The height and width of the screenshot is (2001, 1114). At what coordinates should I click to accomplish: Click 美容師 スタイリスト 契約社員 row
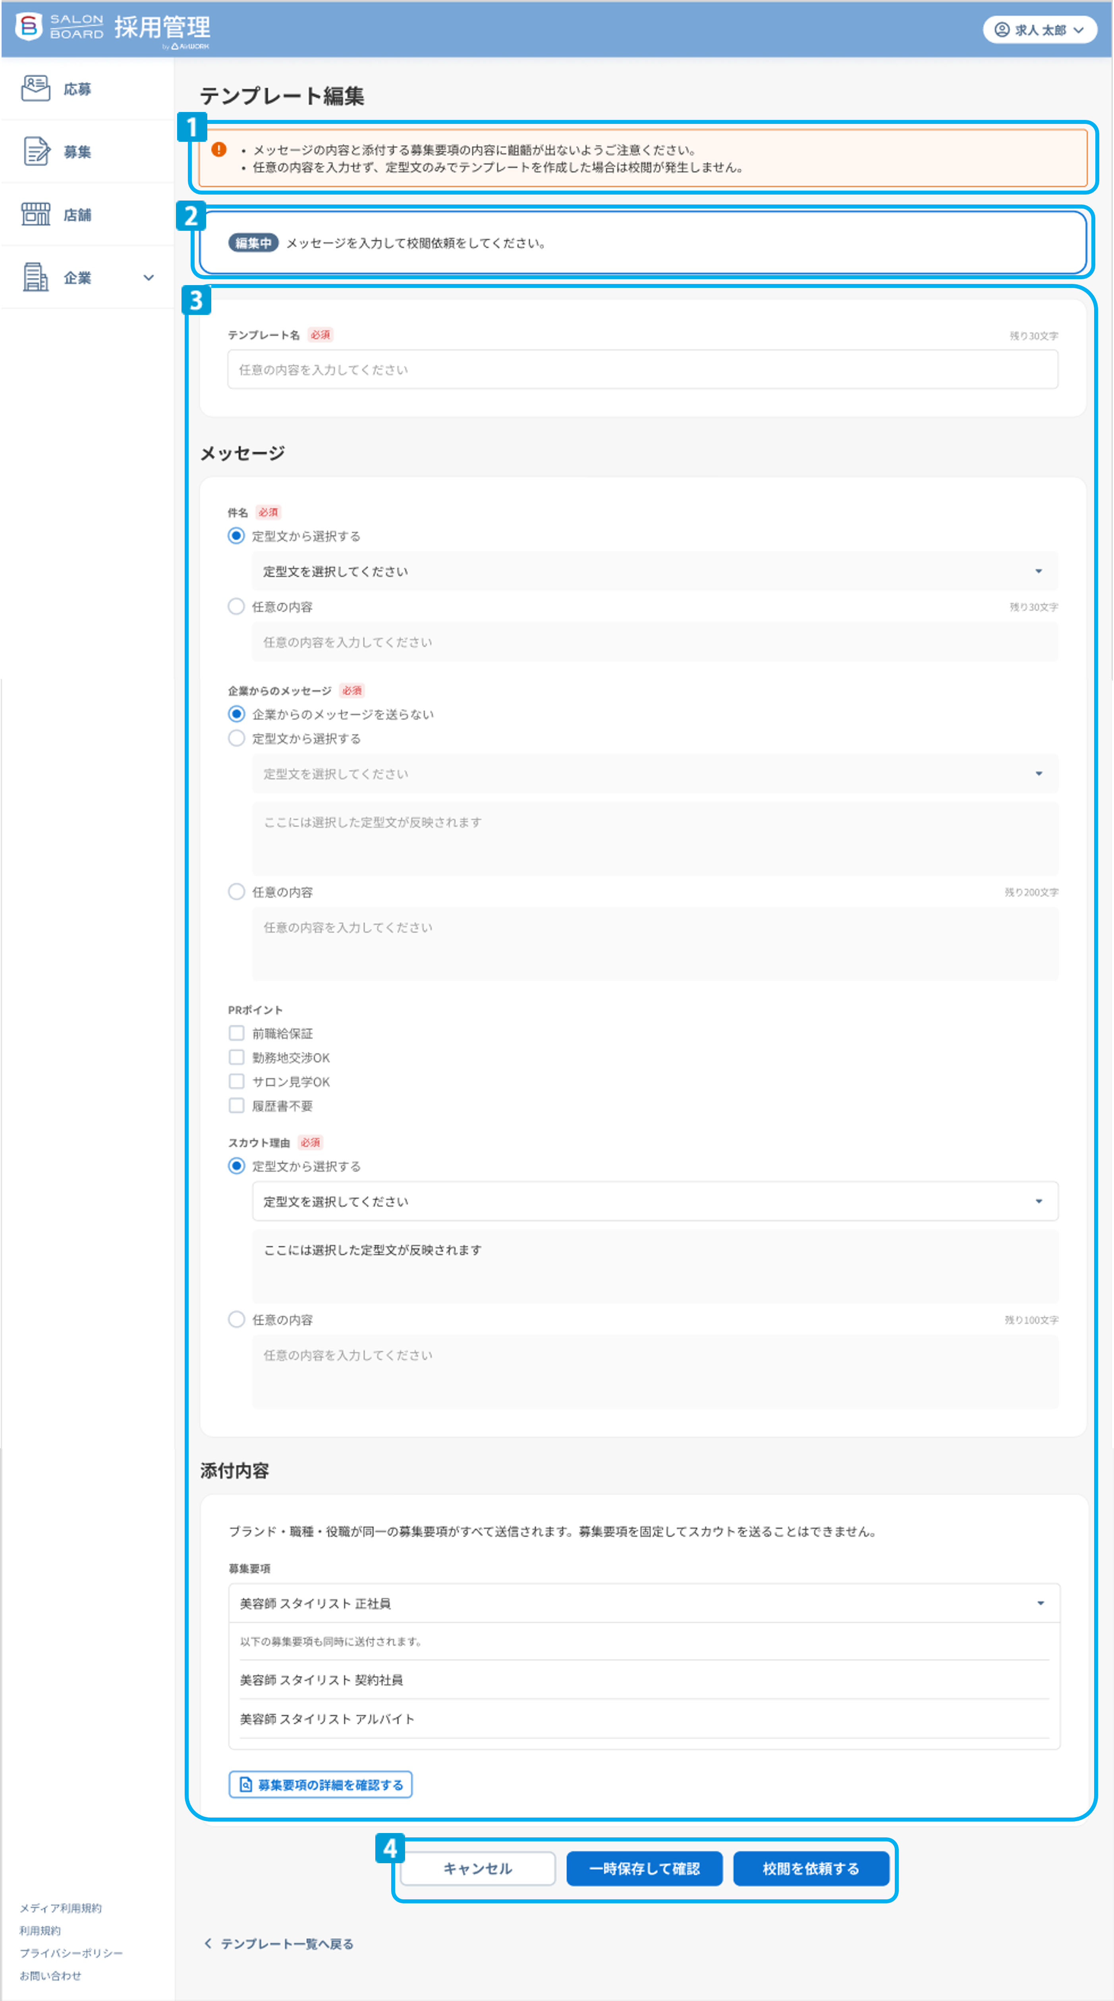click(644, 1679)
